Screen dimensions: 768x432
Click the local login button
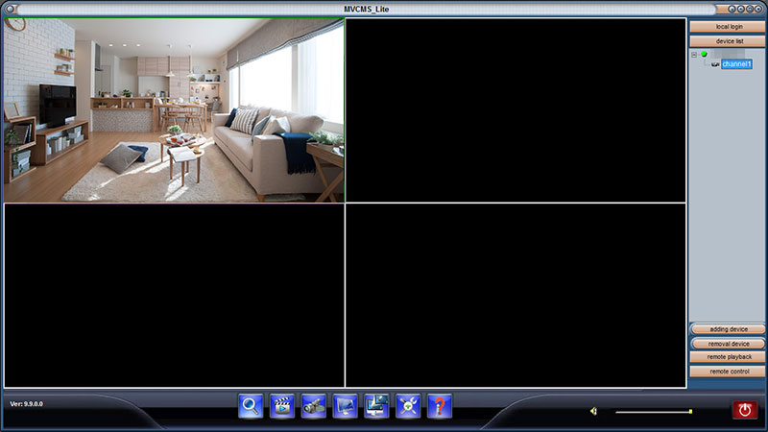click(x=728, y=27)
